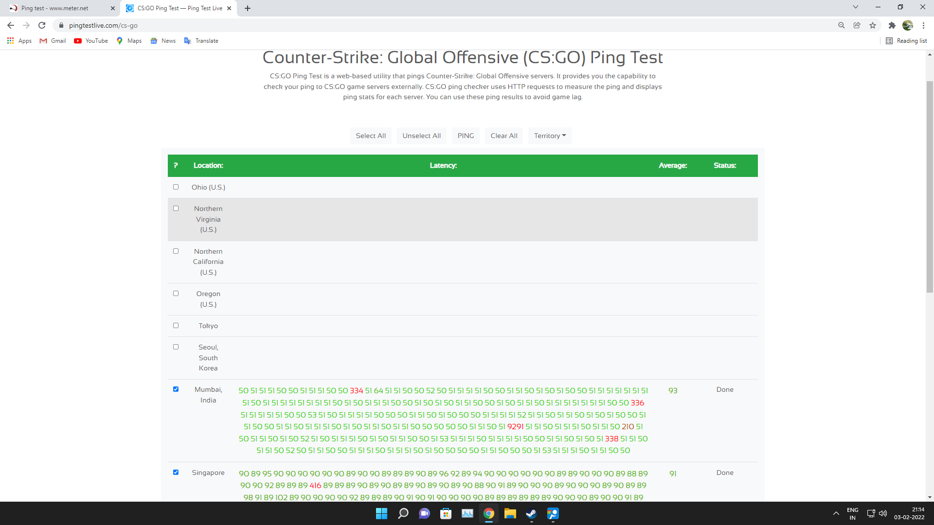Start the PING test
The width and height of the screenshot is (934, 525).
466,136
